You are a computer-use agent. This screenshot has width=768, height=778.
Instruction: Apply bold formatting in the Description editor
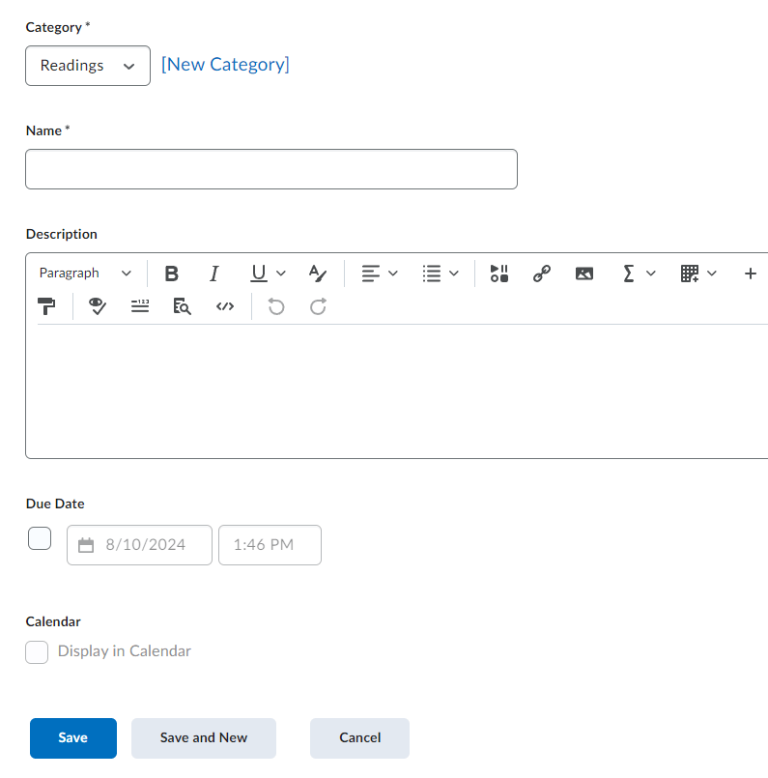171,273
